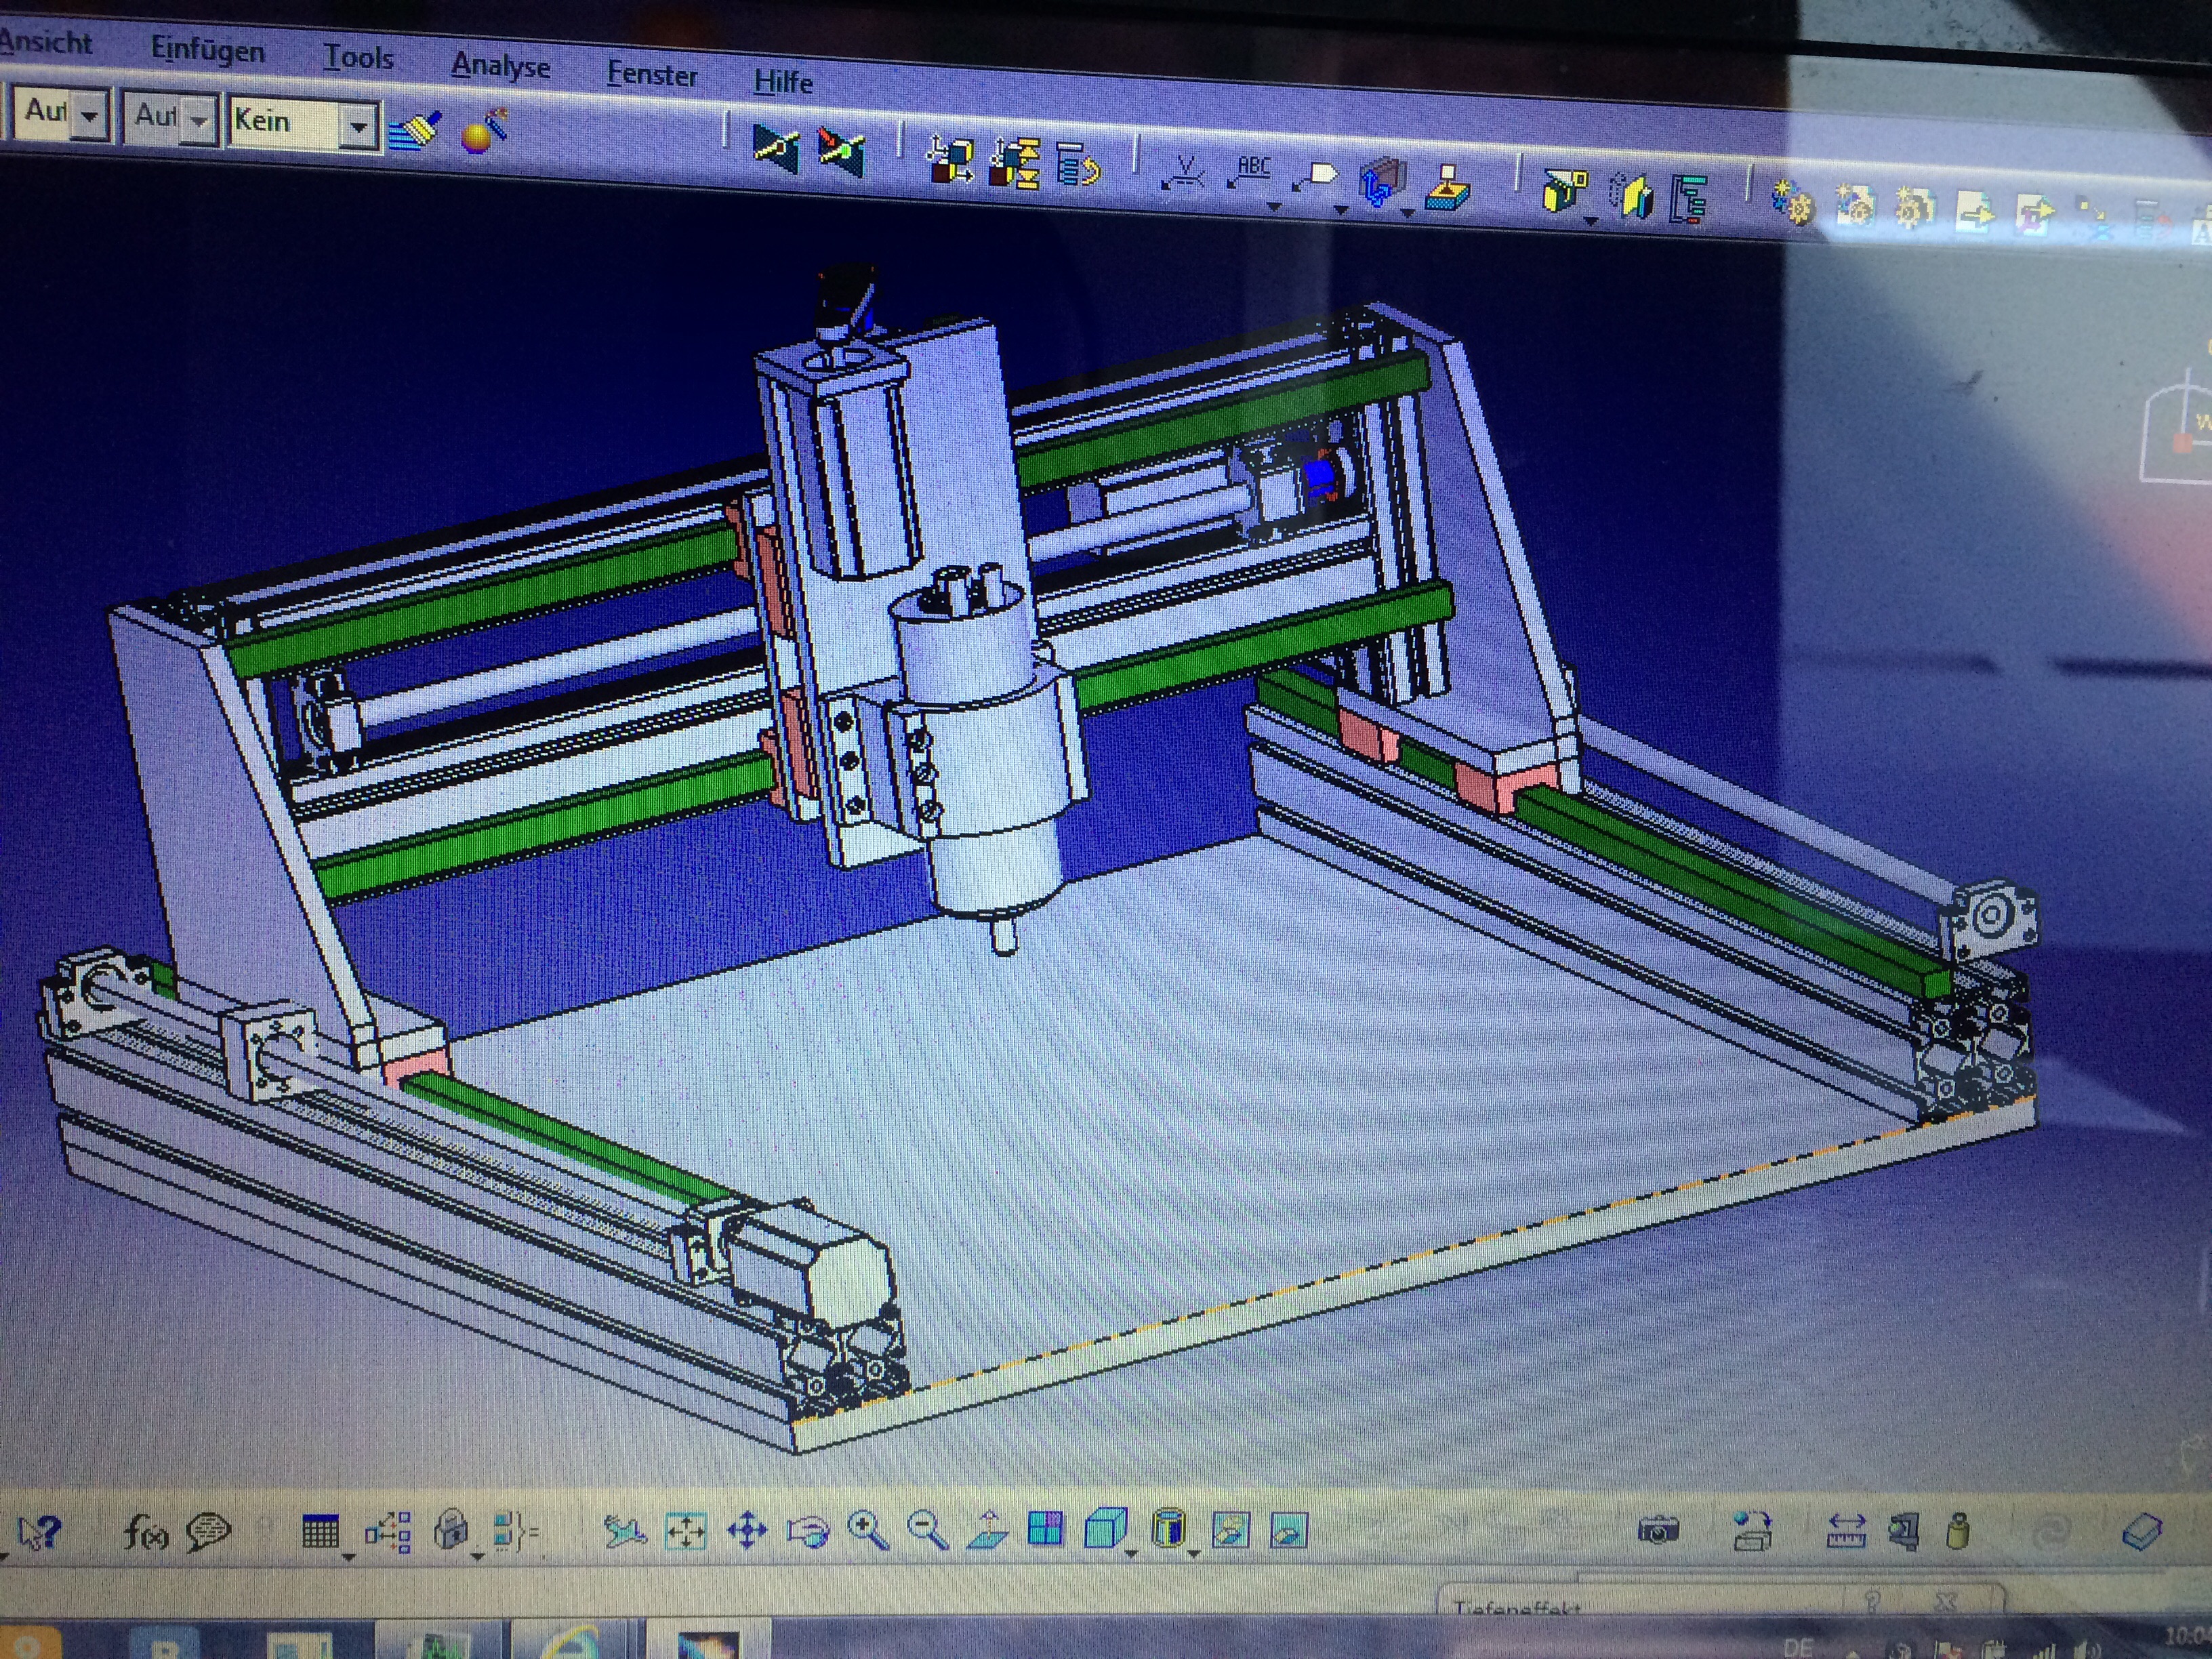Click the Zoom Out magnifier icon
Viewport: 2212px width, 1659px height.
927,1531
